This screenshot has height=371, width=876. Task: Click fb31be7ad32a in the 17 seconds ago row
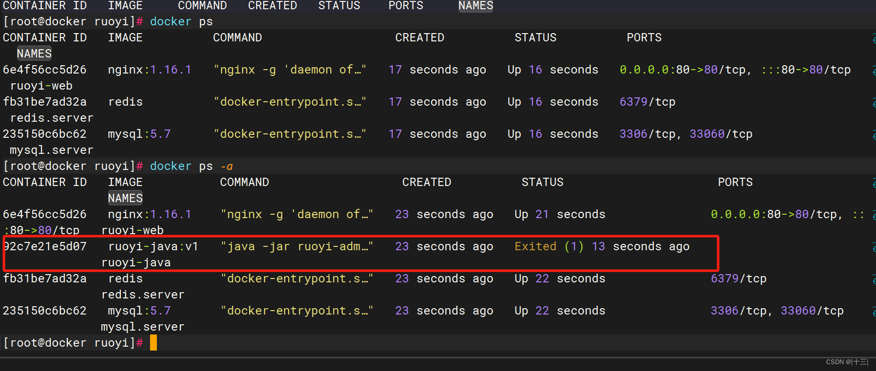pos(45,102)
